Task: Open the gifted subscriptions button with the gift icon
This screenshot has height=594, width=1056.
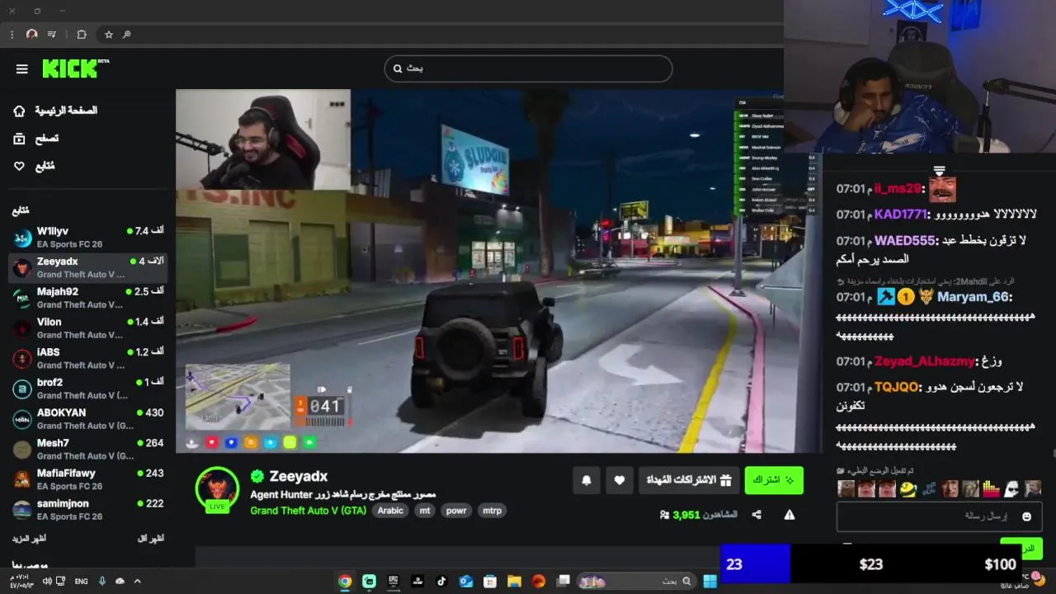Action: 689,480
